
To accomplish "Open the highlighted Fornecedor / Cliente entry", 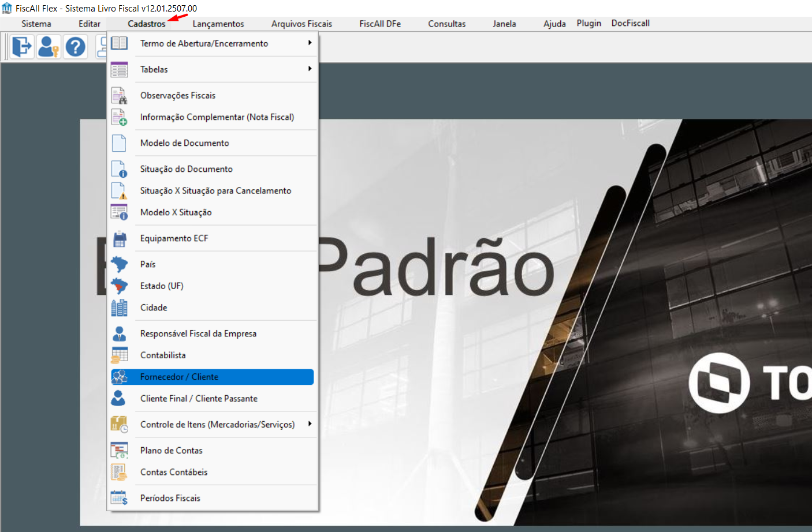I will click(213, 377).
